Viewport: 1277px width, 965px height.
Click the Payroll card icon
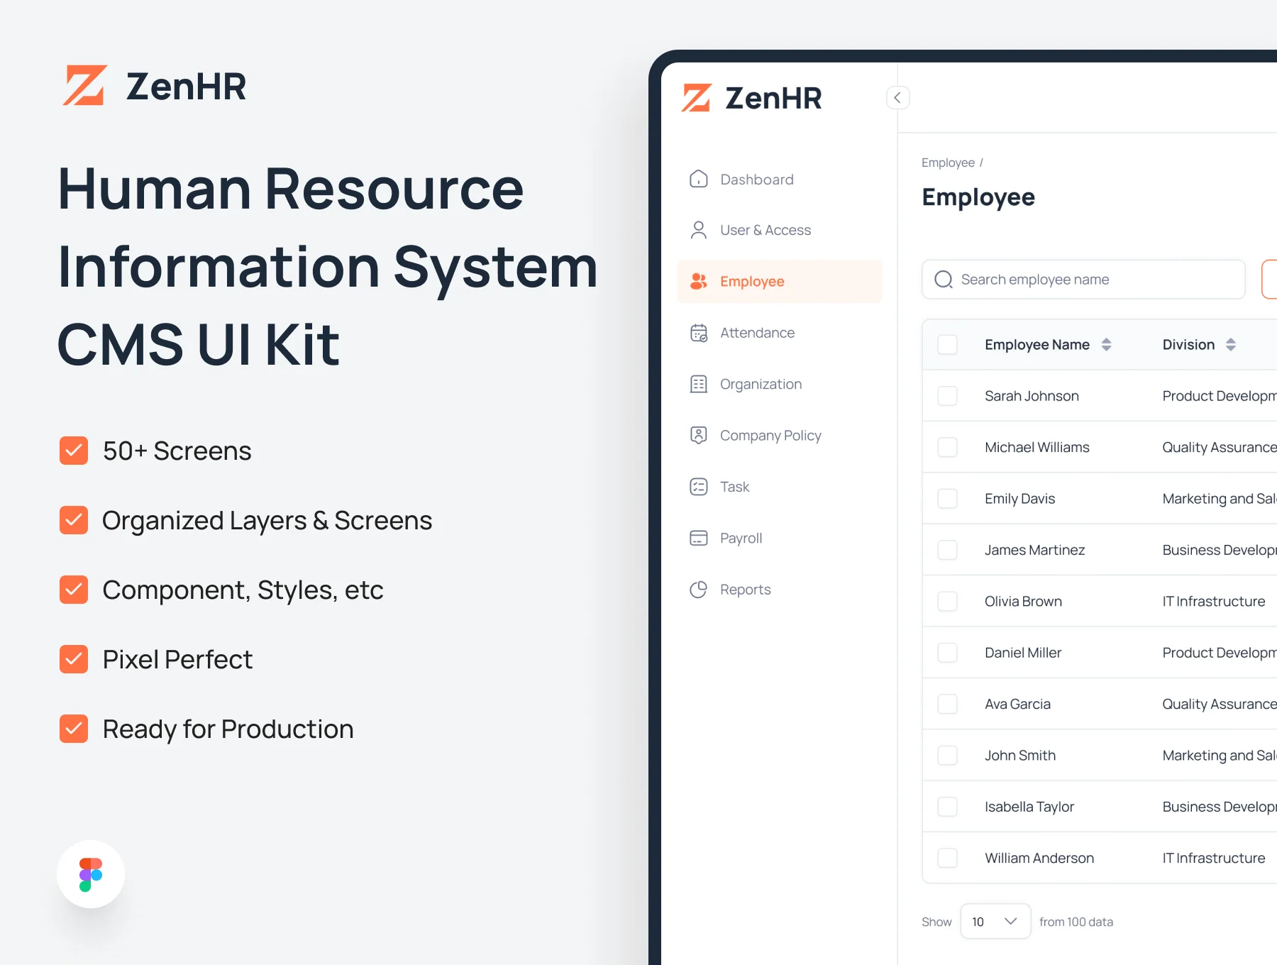[x=699, y=538]
